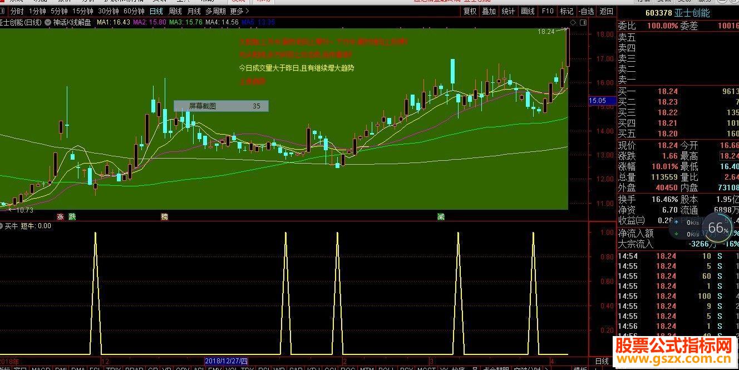Click the 卖五 order row
The height and width of the screenshot is (370, 739).
click(x=678, y=37)
